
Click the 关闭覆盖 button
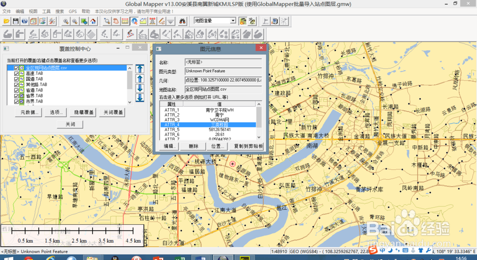click(112, 113)
